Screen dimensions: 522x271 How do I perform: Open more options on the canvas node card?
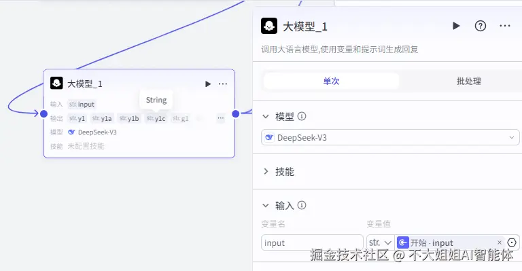223,84
